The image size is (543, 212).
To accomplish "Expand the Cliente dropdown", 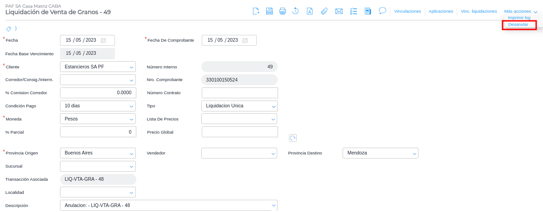I will click(x=131, y=67).
